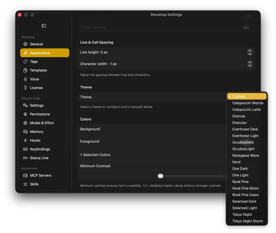Pick the Everforest Light theme
Screen dimensions: 276x233
(x=247, y=136)
